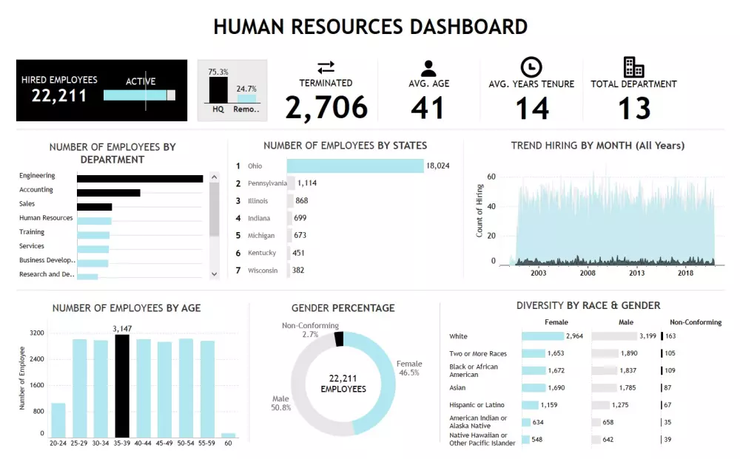This screenshot has height=459, width=740.
Task: Click the Terminated swap arrows icon
Action: pyautogui.click(x=326, y=67)
